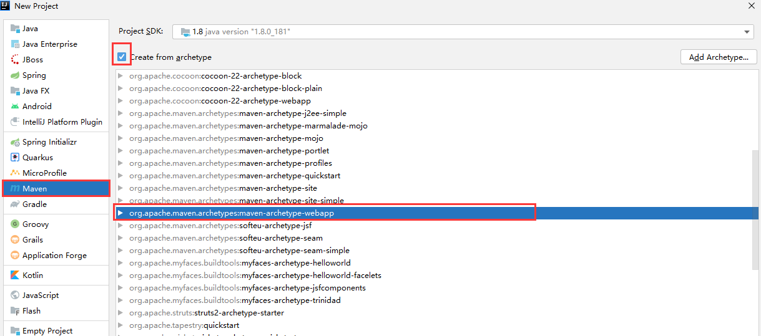Click the IntelliJ Platform Plugin icon
This screenshot has width=761, height=336.
15,122
